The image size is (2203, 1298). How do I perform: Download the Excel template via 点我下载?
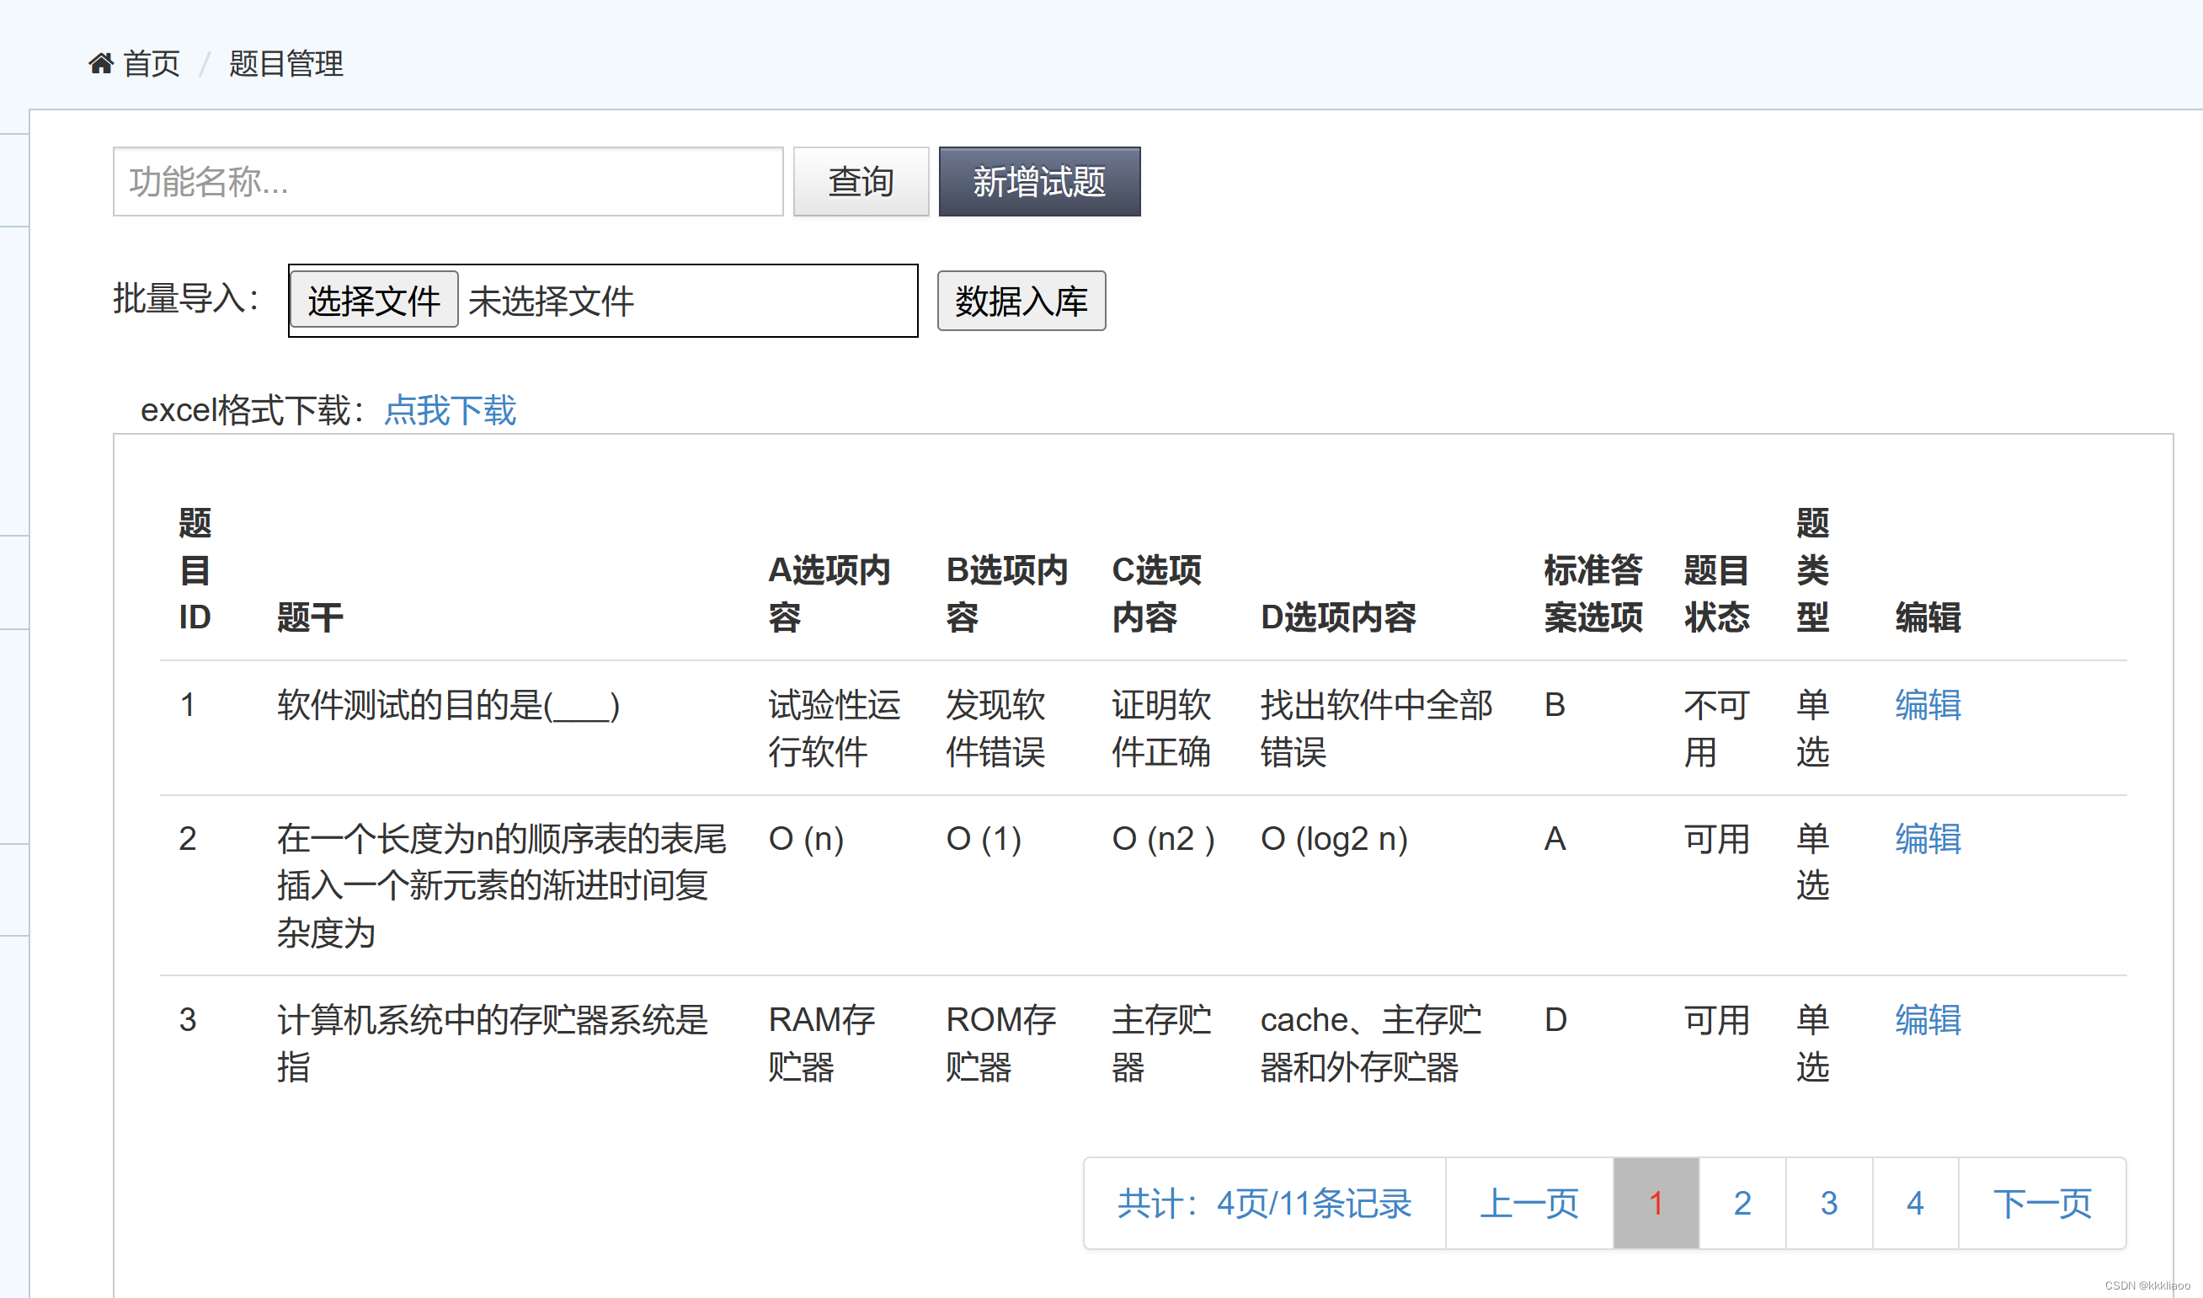point(450,410)
